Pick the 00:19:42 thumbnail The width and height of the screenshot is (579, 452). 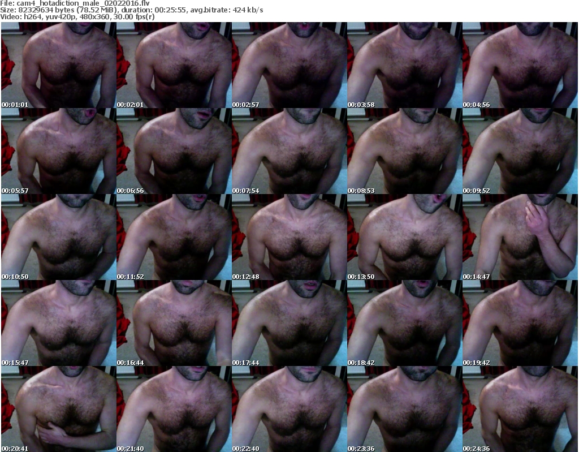tap(520, 323)
